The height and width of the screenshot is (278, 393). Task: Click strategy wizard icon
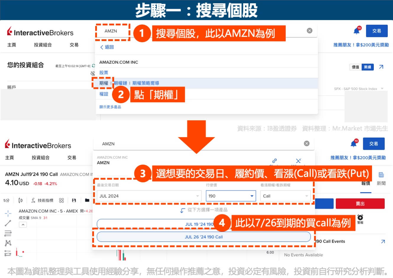[298, 161]
